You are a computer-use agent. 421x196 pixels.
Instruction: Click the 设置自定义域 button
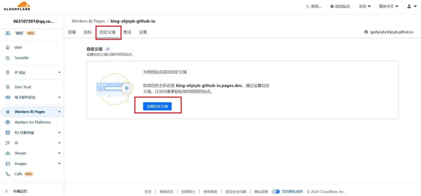157,106
